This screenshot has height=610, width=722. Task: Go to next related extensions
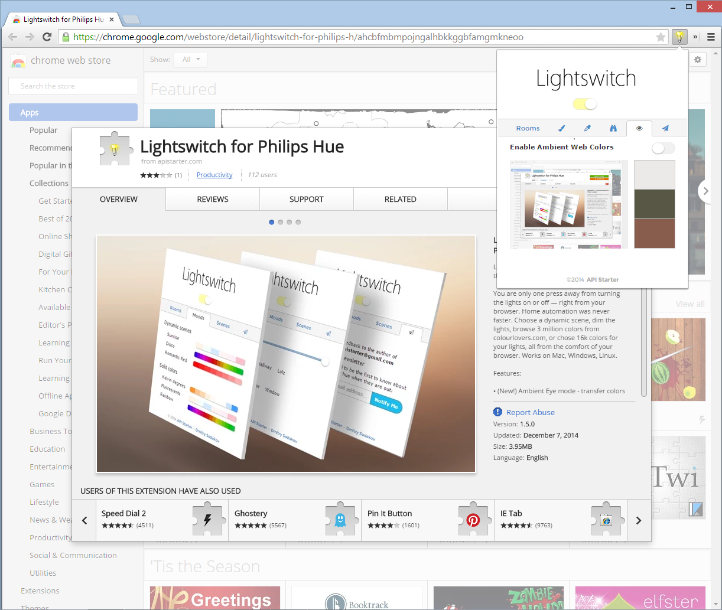click(639, 520)
